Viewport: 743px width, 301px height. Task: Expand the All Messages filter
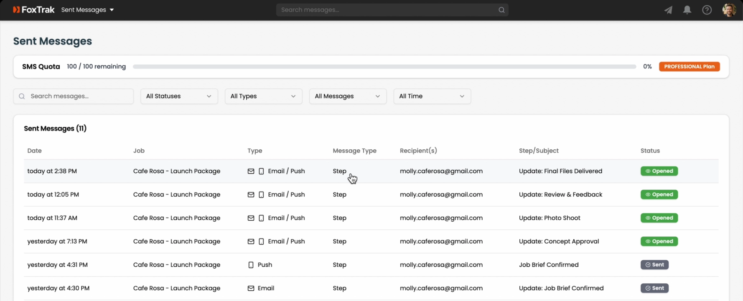click(348, 96)
